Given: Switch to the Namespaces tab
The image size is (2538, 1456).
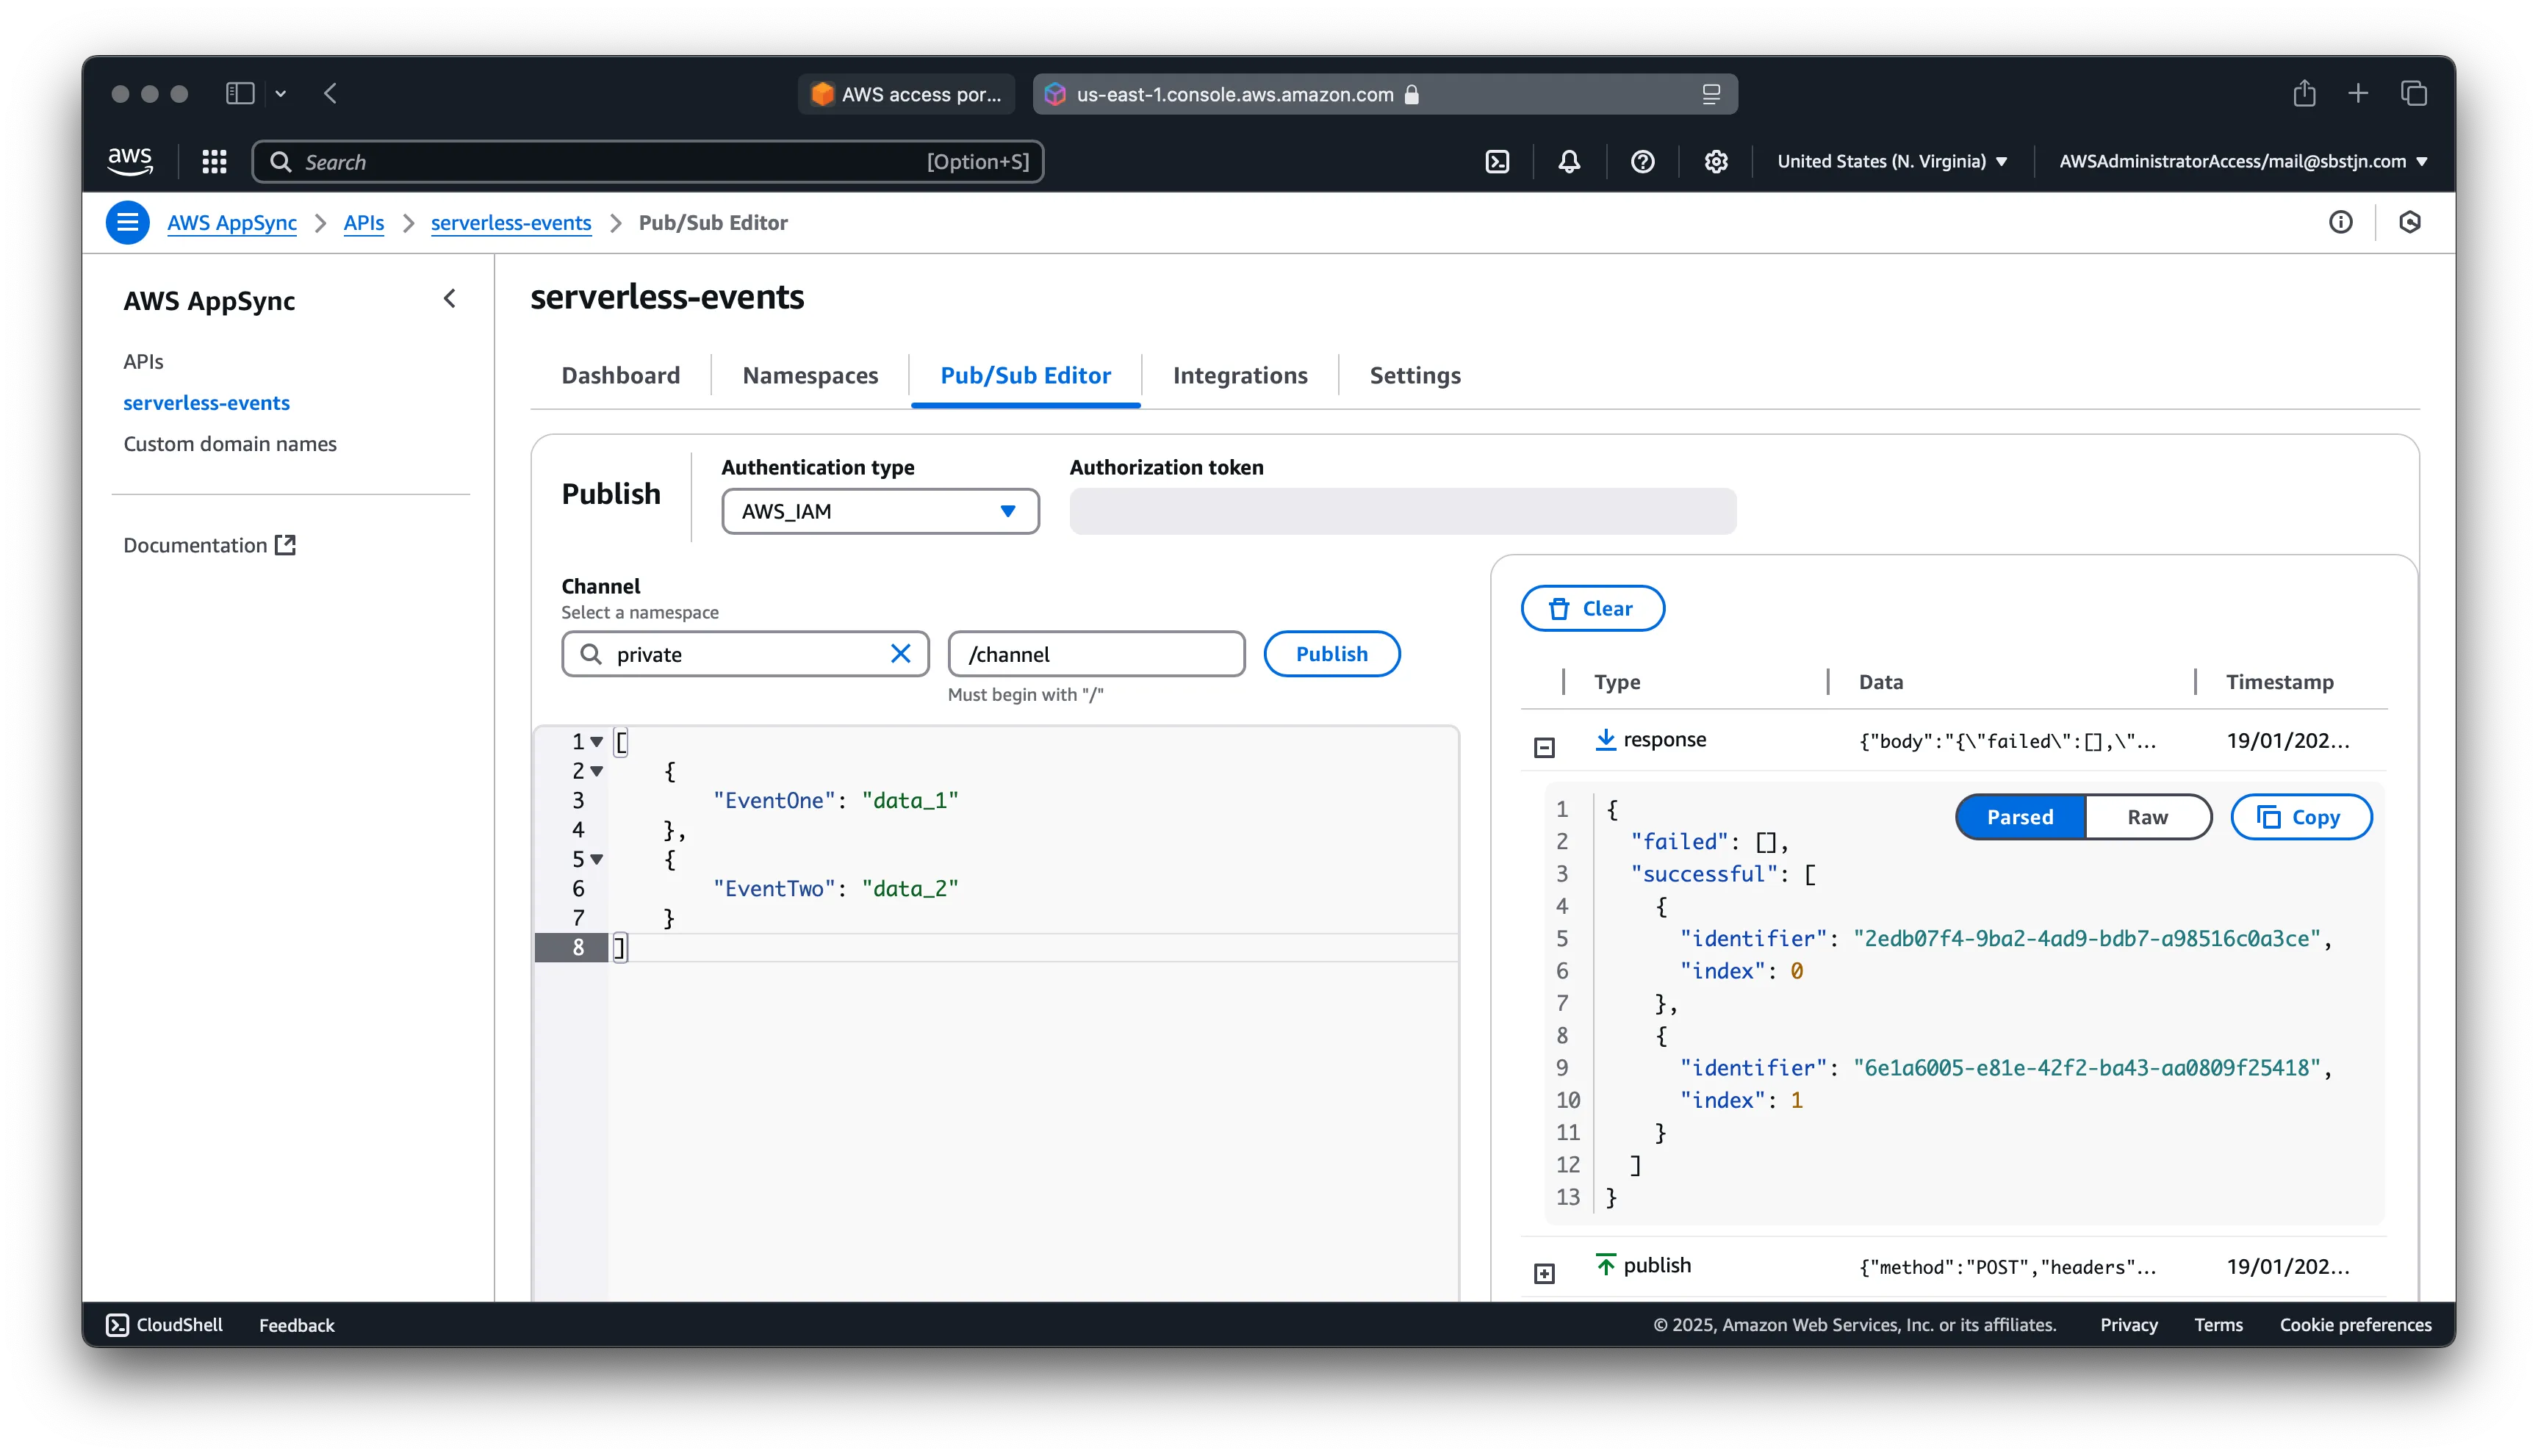Looking at the screenshot, I should click(x=809, y=375).
